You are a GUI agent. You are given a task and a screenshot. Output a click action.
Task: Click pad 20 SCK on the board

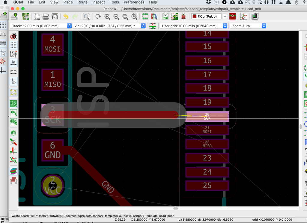click(x=207, y=117)
